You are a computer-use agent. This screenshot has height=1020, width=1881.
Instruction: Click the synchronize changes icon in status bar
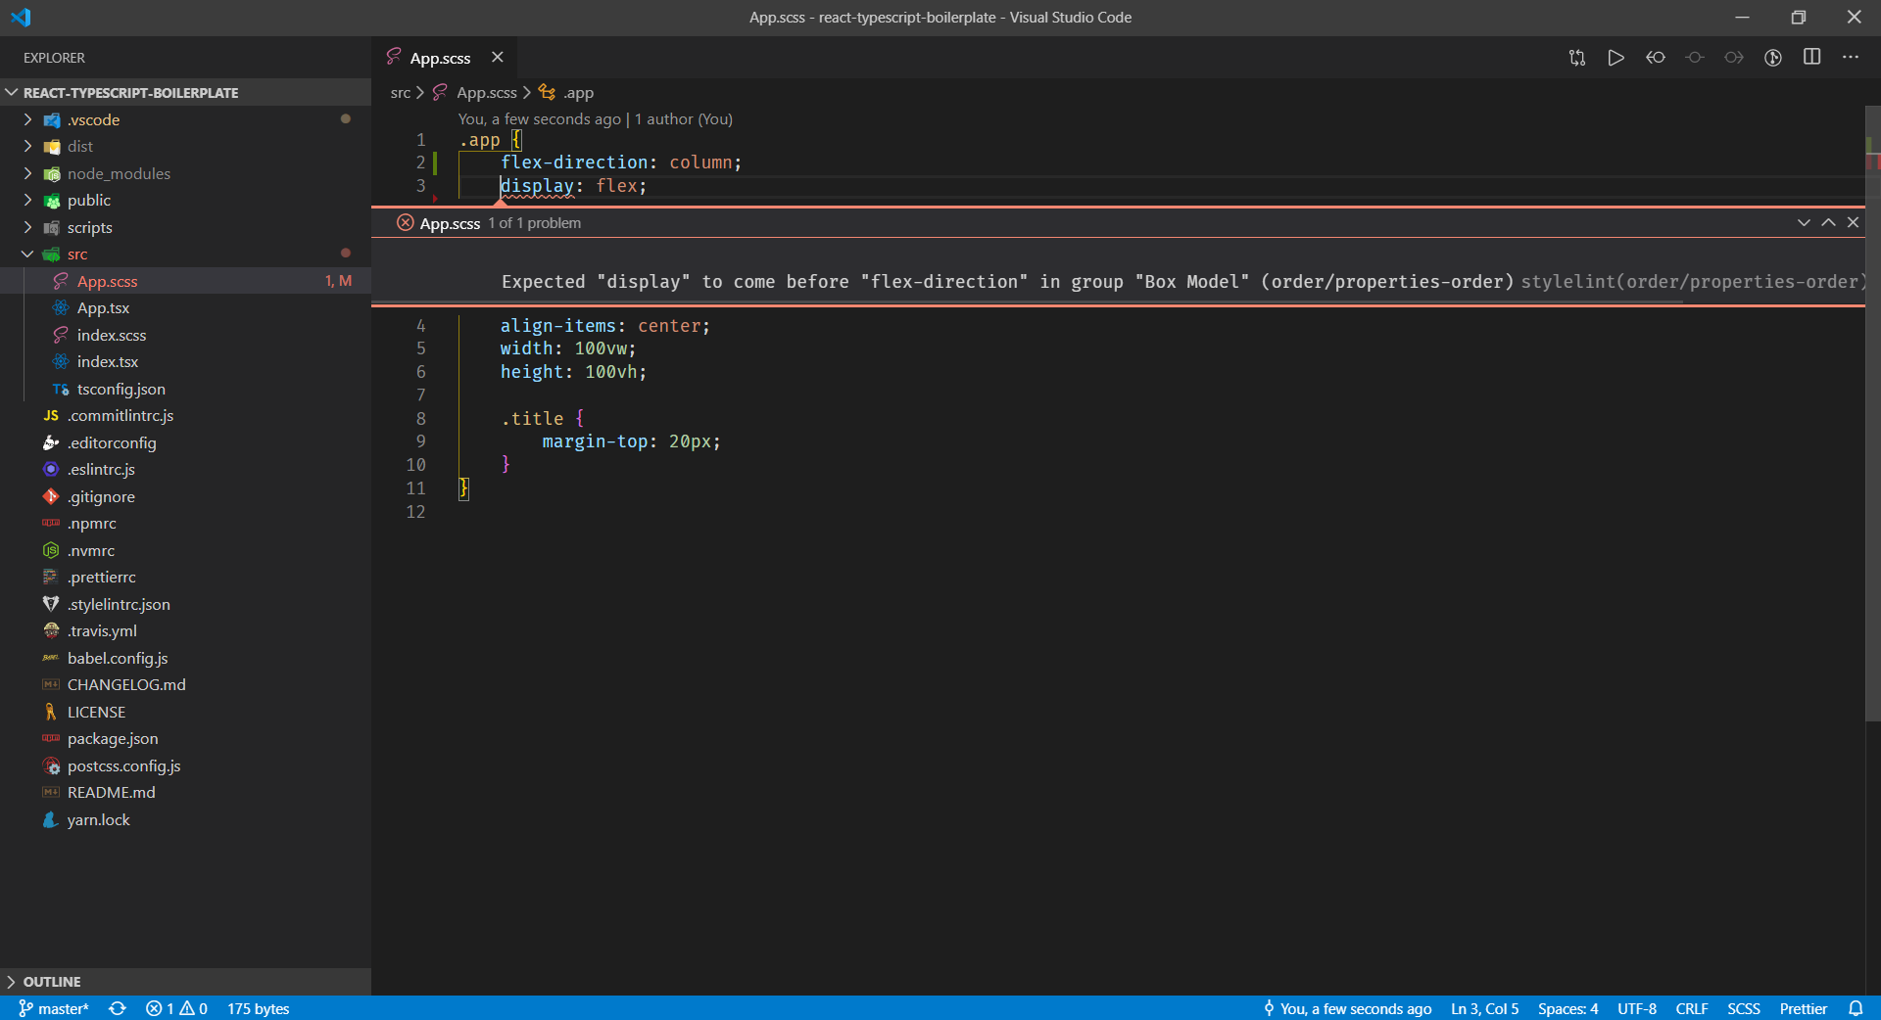click(118, 1008)
